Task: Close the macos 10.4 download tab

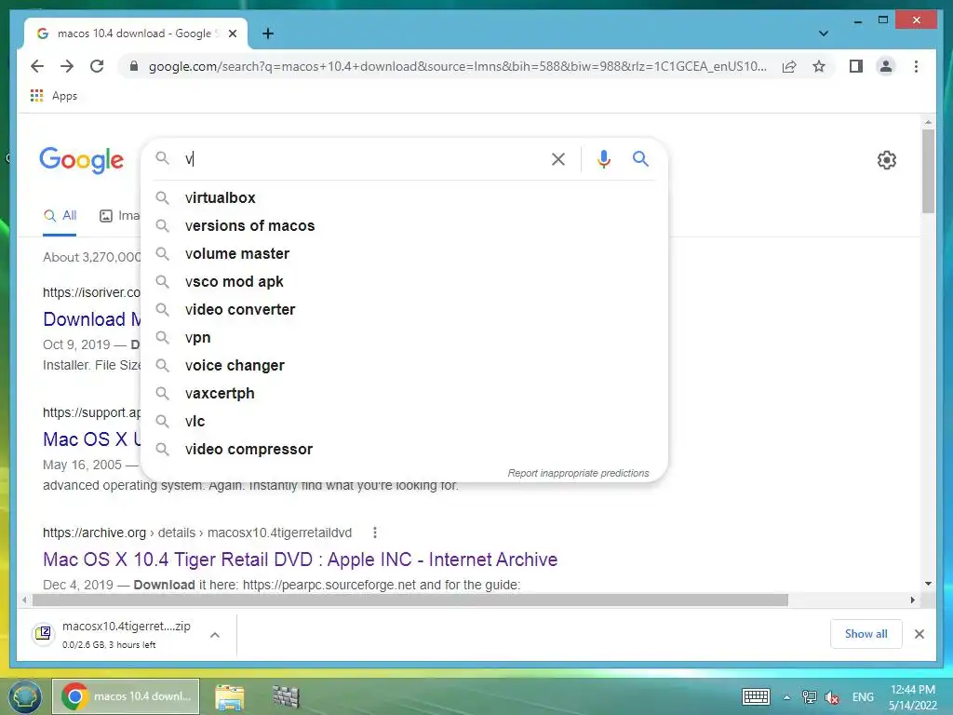Action: pyautogui.click(x=232, y=34)
